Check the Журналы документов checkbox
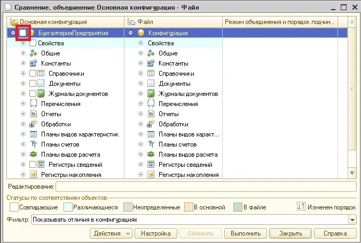The width and height of the screenshot is (361, 243). pyautogui.click(x=33, y=94)
